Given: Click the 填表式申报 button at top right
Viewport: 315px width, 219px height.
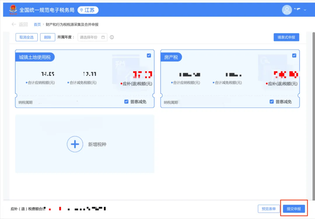Looking at the screenshot, I should click(286, 37).
